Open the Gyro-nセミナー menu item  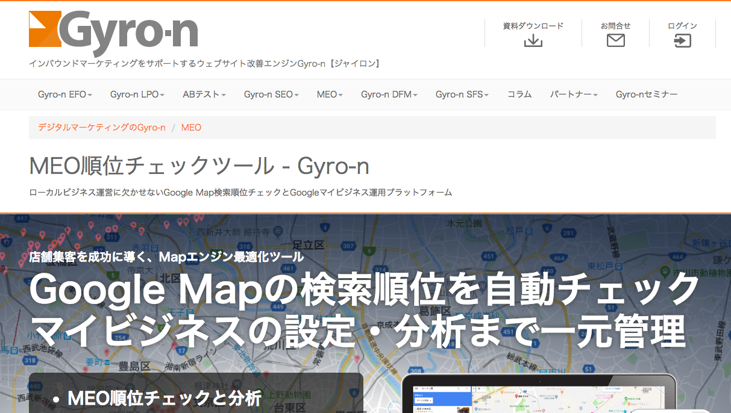(x=647, y=95)
